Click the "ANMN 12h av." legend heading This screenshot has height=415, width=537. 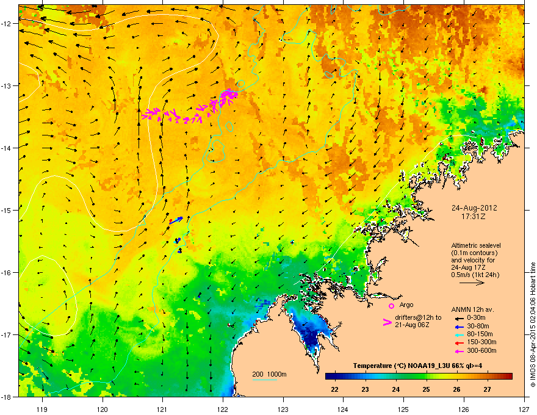(472, 309)
